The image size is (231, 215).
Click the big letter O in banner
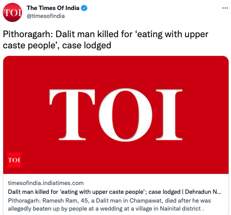pyautogui.click(x=125, y=115)
